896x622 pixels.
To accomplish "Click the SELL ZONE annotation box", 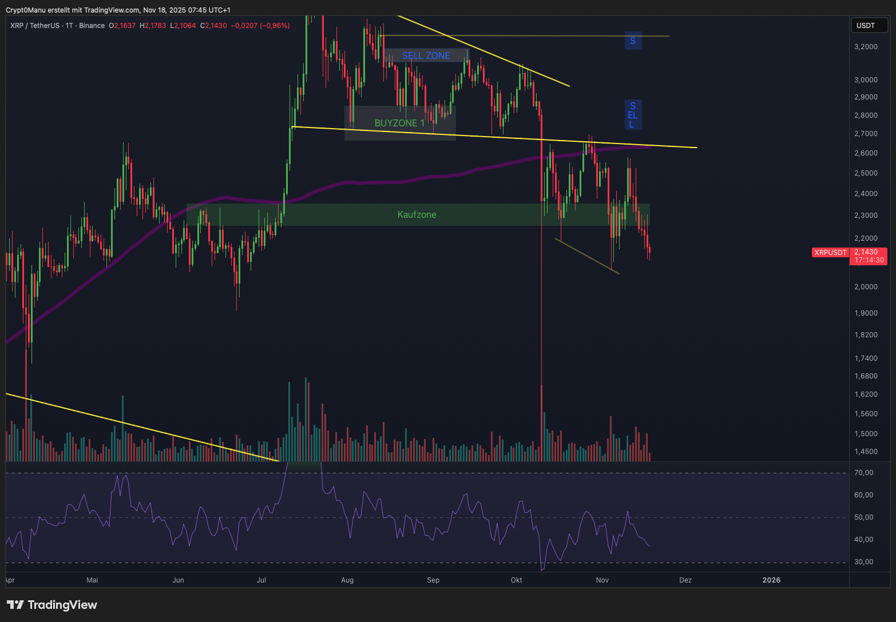I will 426,55.
